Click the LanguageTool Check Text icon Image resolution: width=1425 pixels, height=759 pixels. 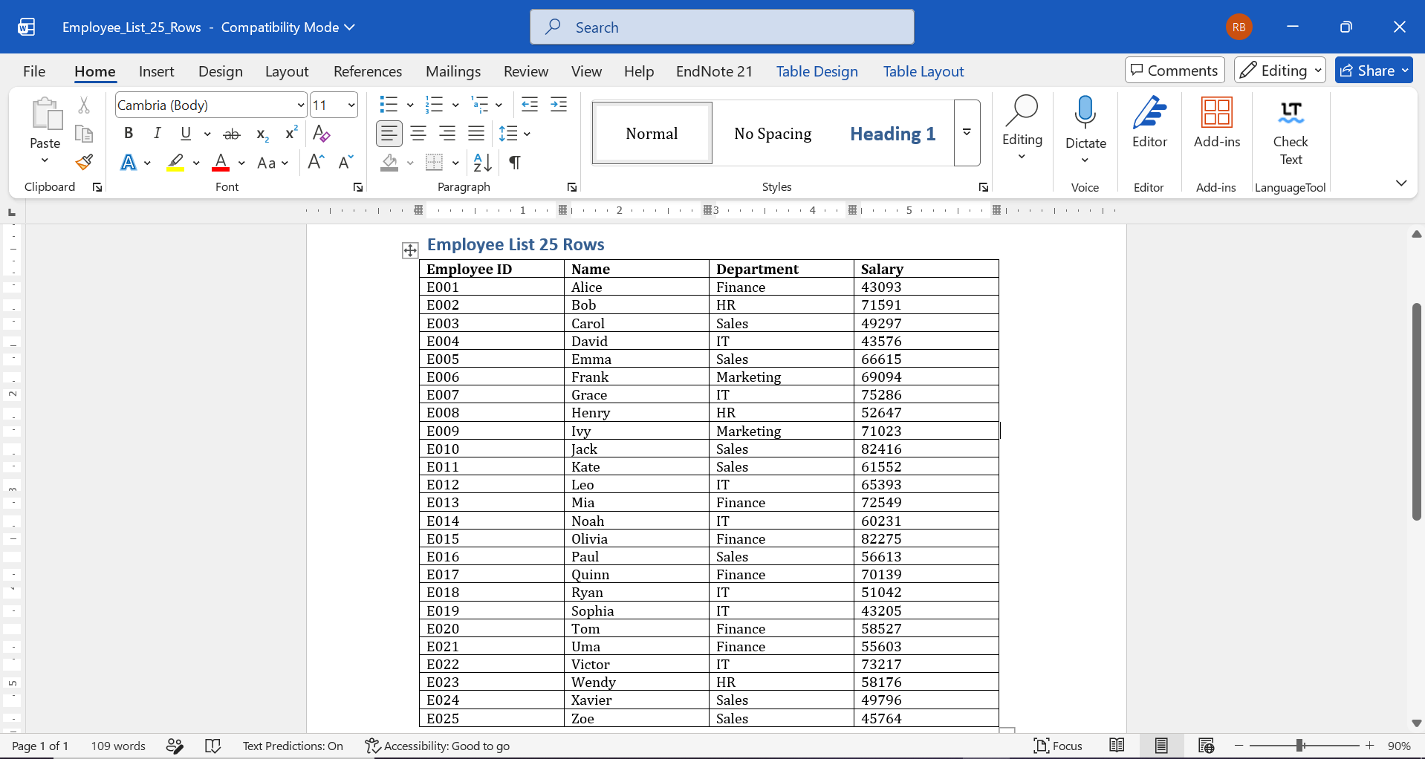coord(1291,113)
